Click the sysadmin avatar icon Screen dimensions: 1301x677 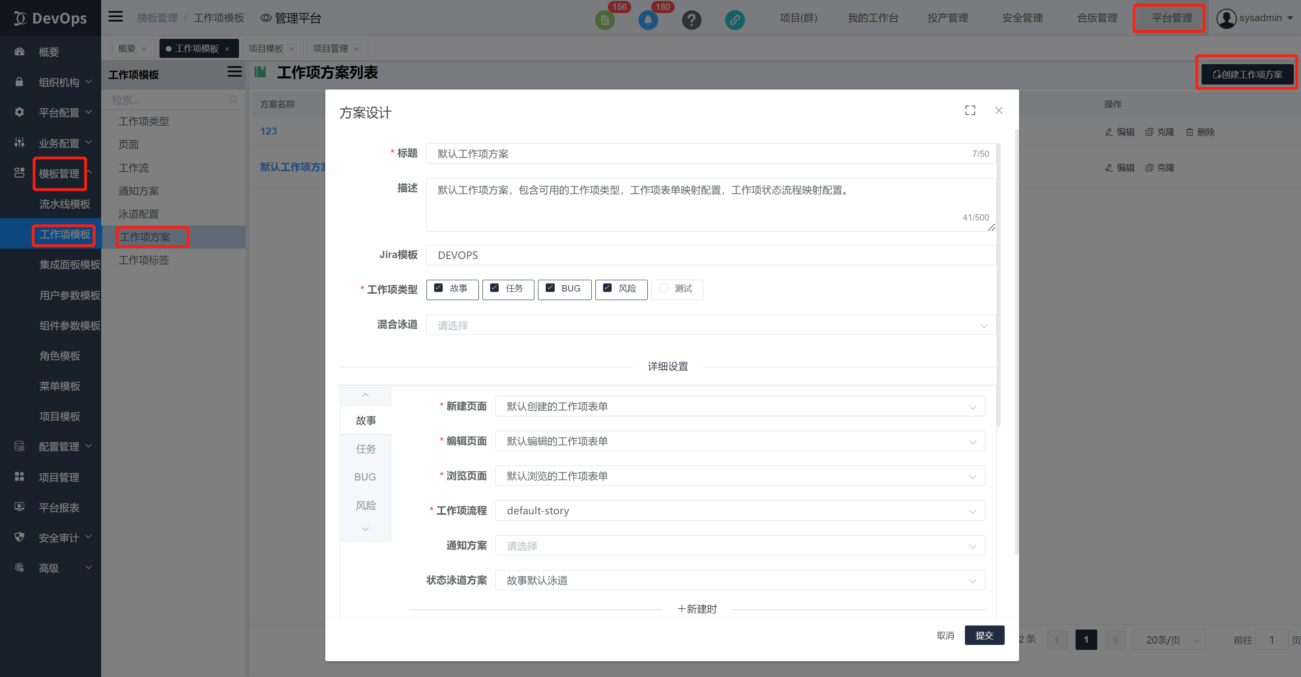pyautogui.click(x=1226, y=18)
